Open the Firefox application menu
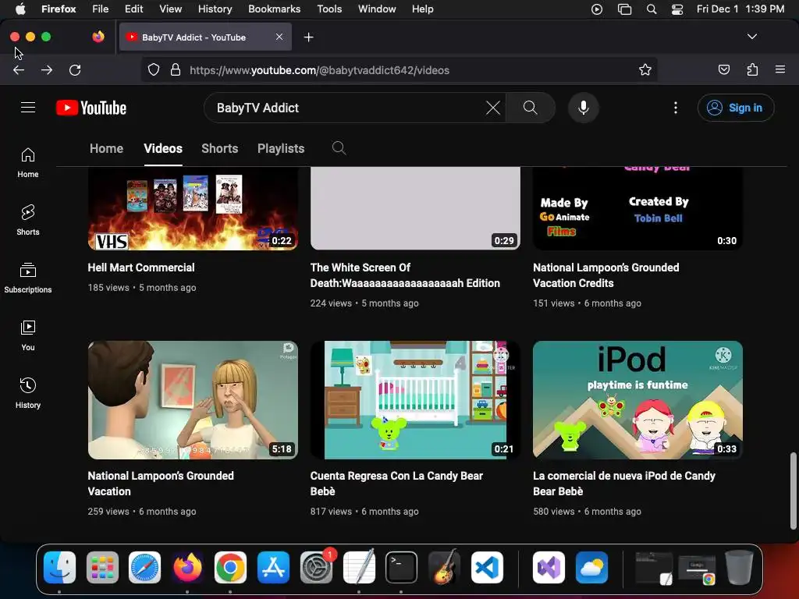Viewport: 799px width, 599px height. pyautogui.click(x=780, y=69)
